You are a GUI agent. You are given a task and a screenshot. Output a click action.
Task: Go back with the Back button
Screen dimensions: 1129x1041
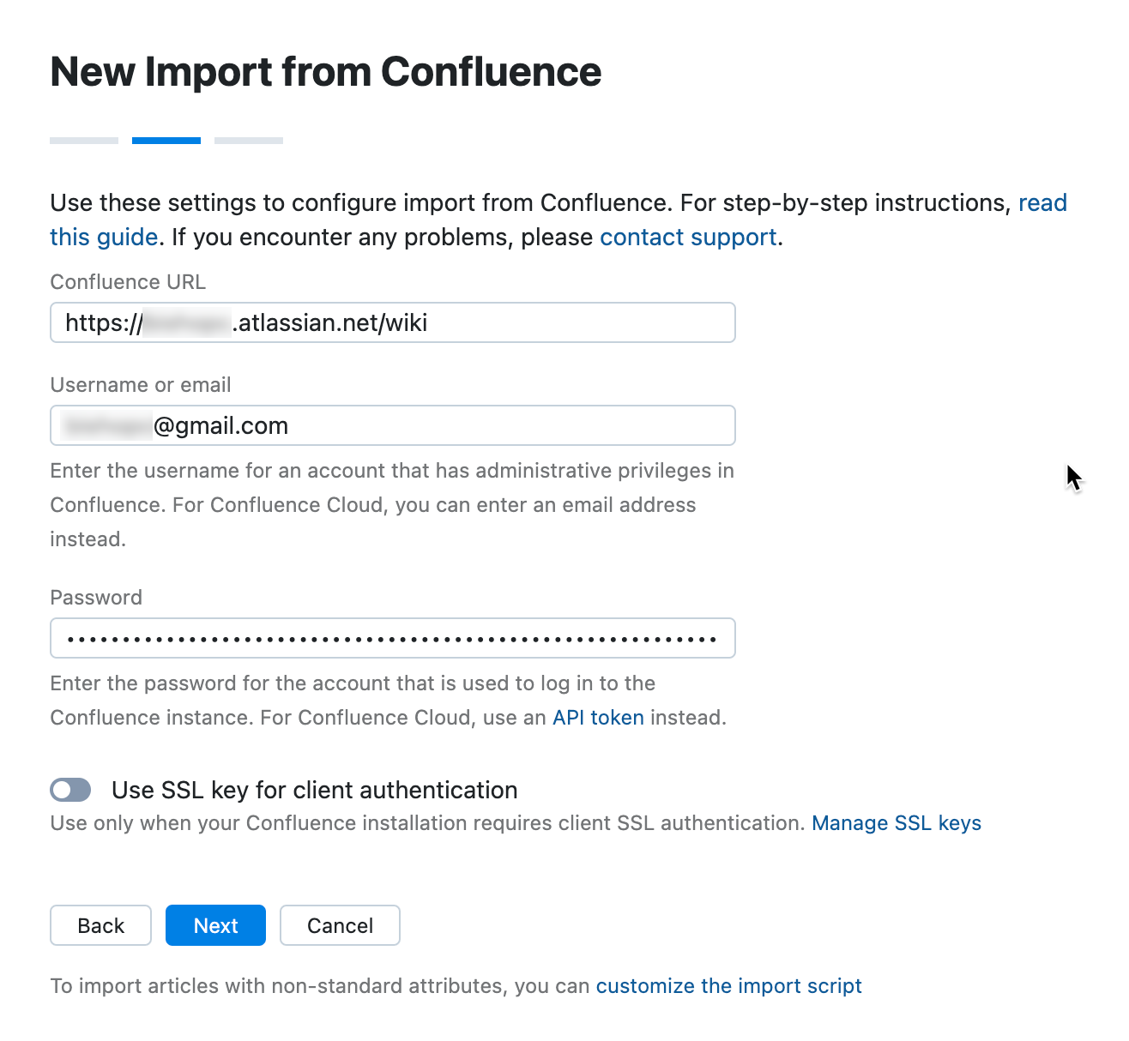[x=100, y=926]
